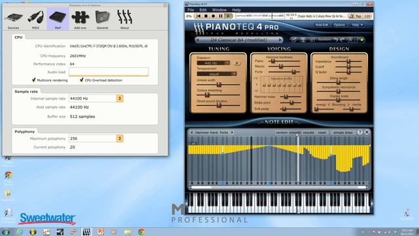Click the rescale button in Note Edit
Viewport: 419px width, 236px height.
tap(308, 132)
